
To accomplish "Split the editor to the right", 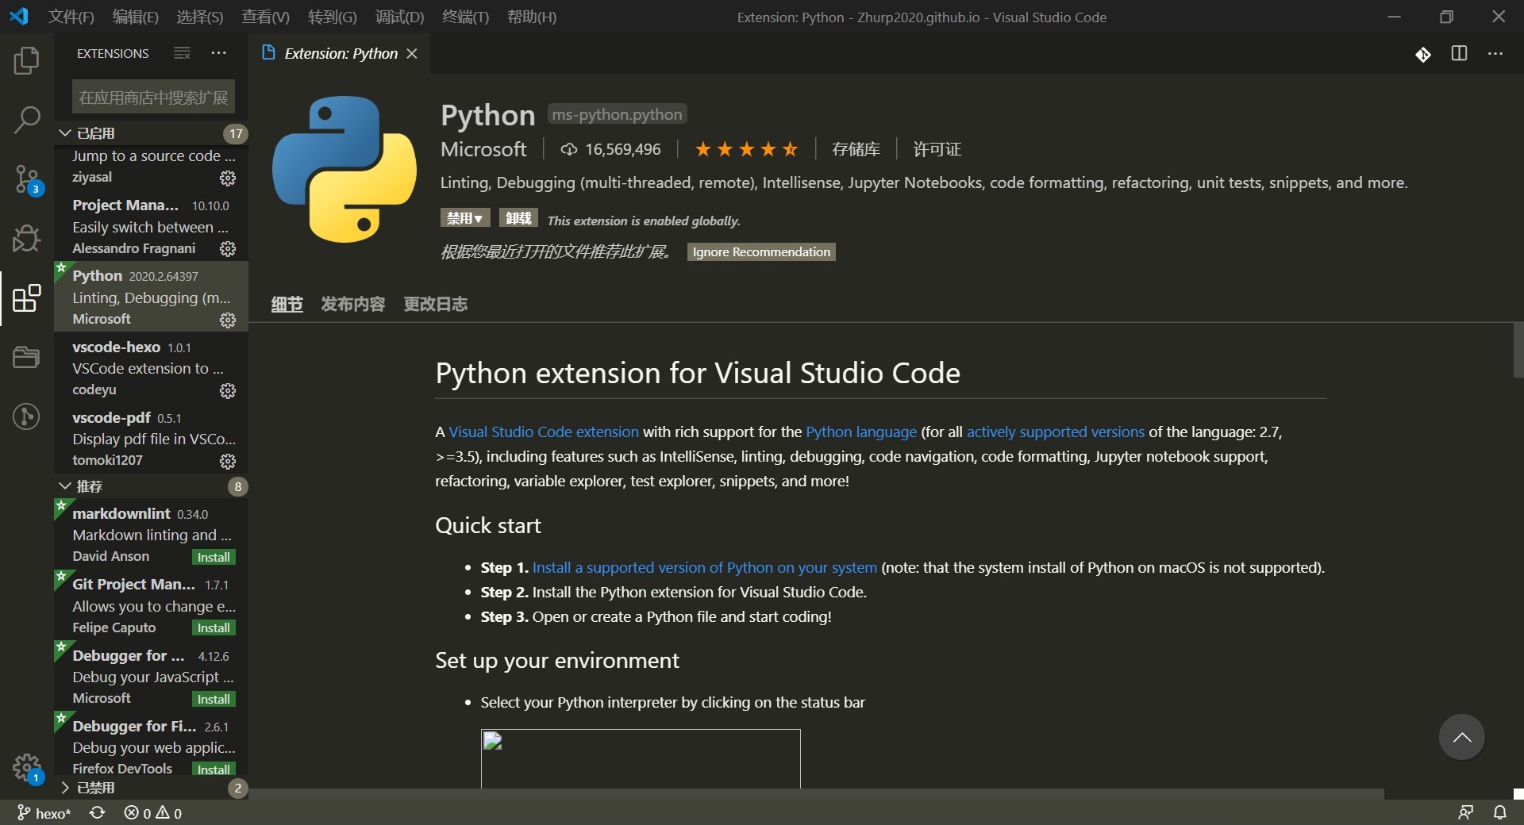I will click(1459, 53).
